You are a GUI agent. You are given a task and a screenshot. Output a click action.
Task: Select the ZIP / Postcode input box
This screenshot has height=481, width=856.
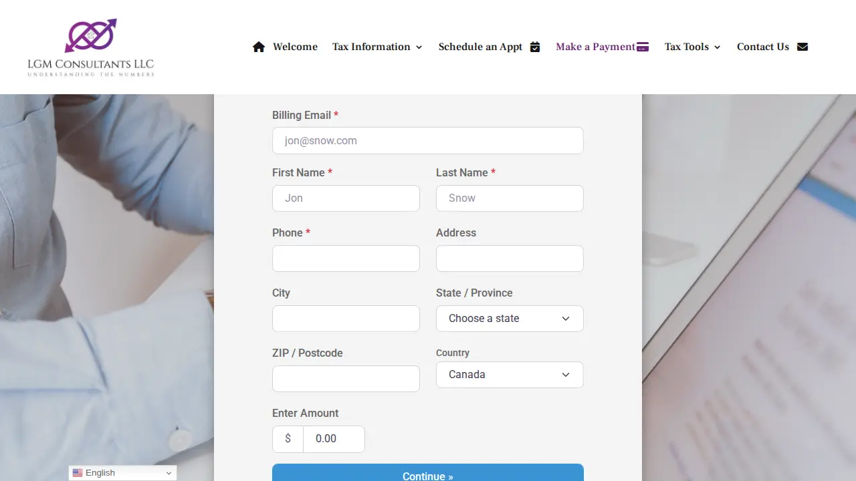pos(346,379)
